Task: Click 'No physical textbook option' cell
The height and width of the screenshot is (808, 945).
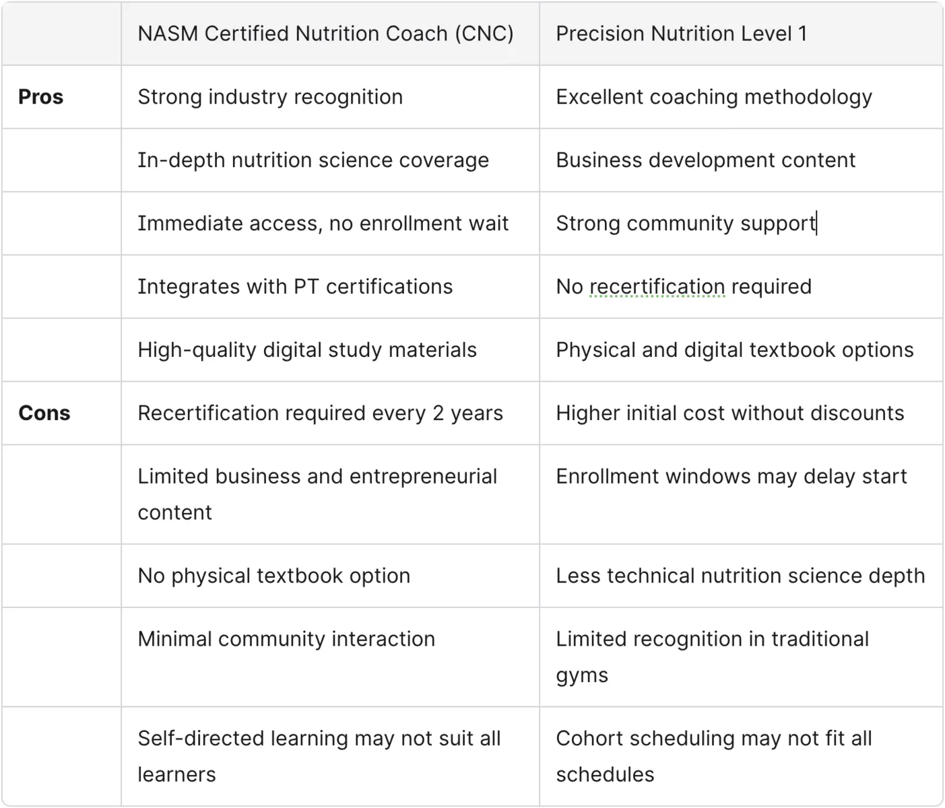Action: (273, 576)
